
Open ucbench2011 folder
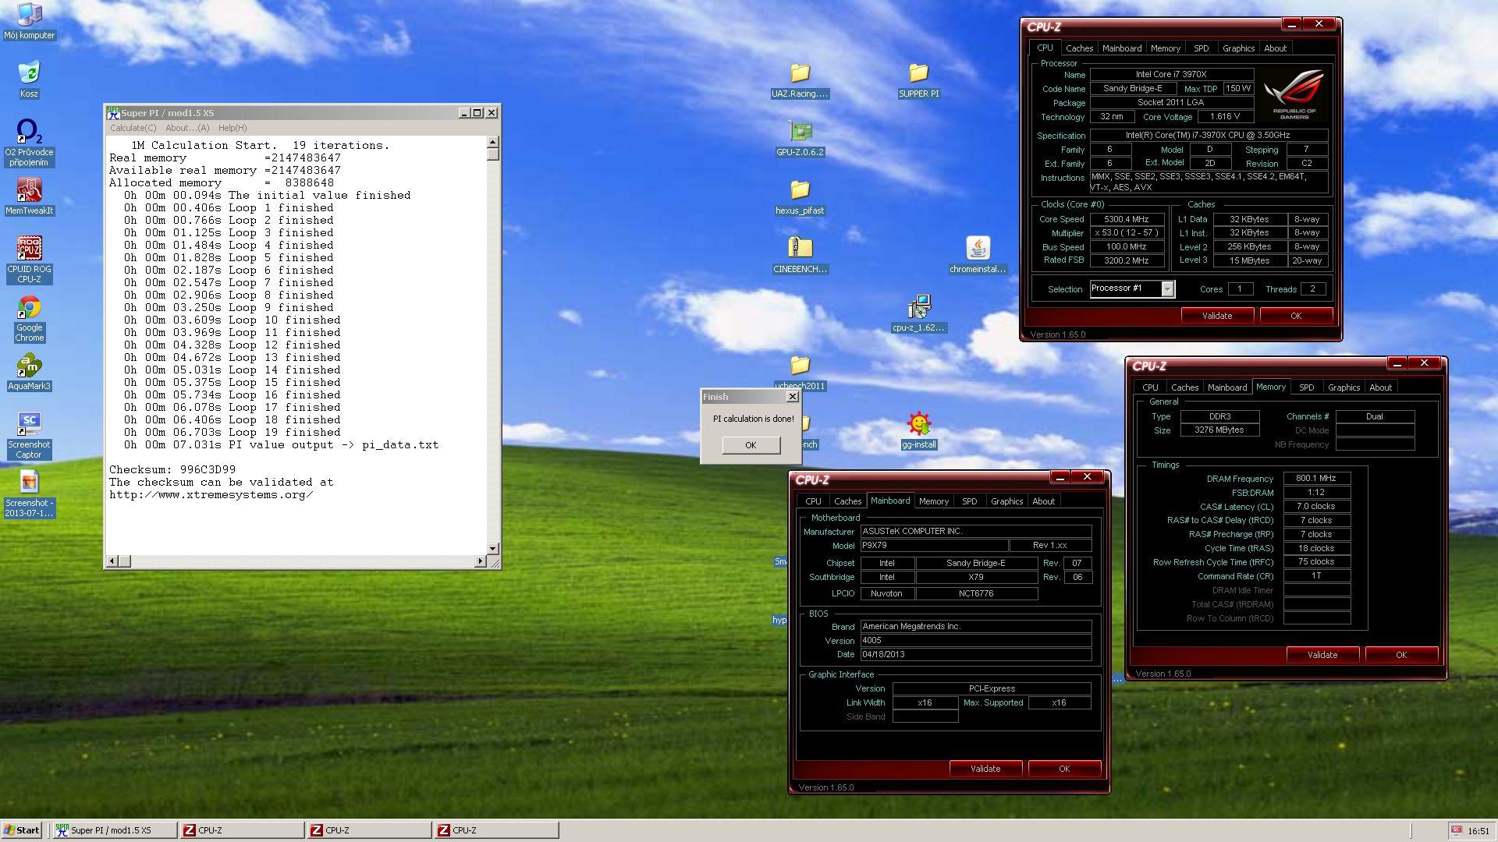point(800,372)
